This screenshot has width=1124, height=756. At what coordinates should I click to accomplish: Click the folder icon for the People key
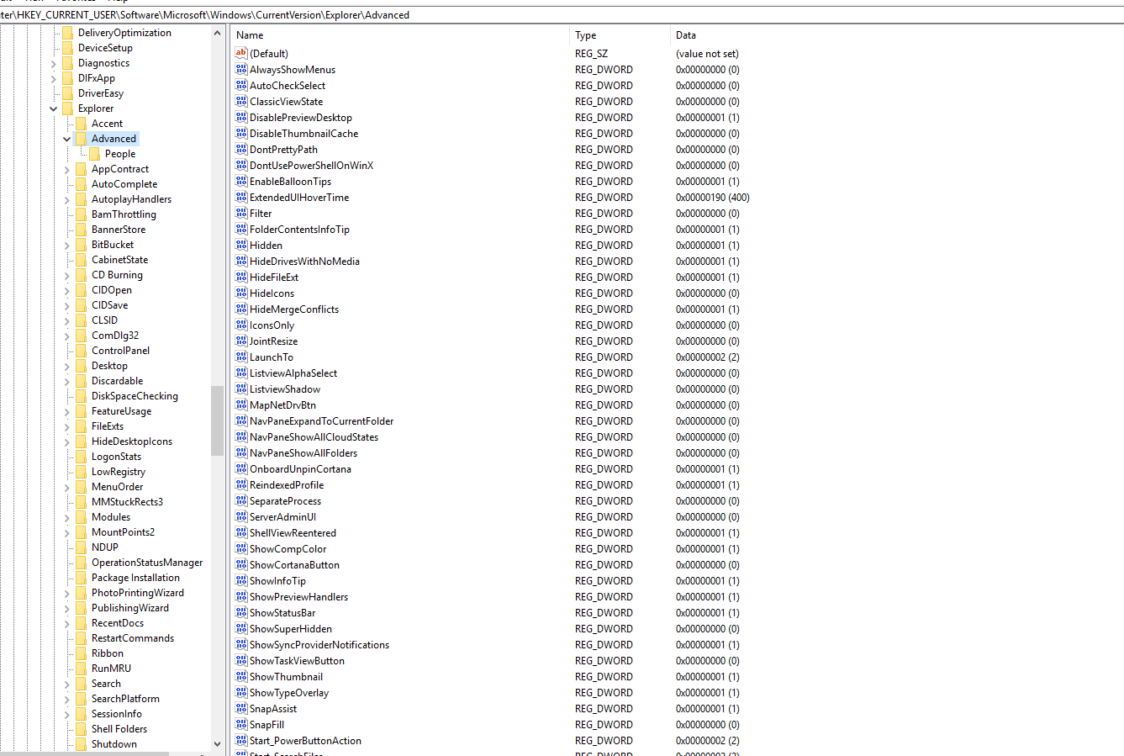coord(94,154)
